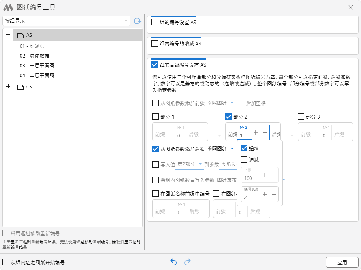
Task: Click the plus icon in 部分 2 number field
Action: tap(256, 133)
